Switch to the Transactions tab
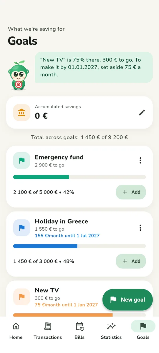Screen dimensions: 159x353 point(48,331)
